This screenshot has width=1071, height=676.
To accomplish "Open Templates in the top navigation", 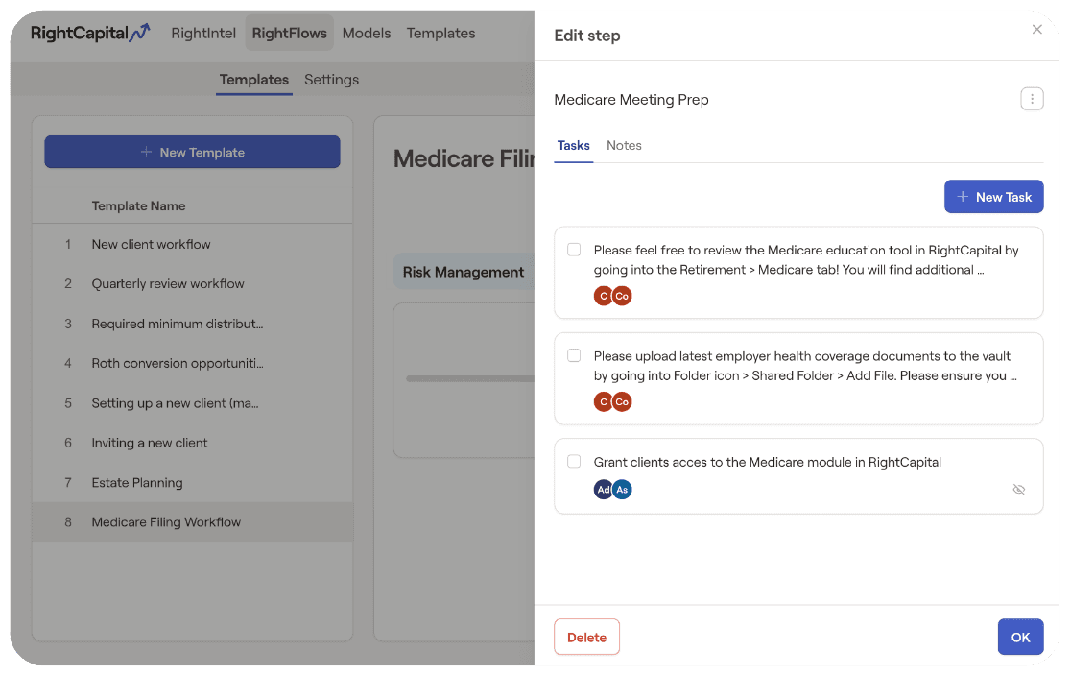I will pyautogui.click(x=440, y=33).
